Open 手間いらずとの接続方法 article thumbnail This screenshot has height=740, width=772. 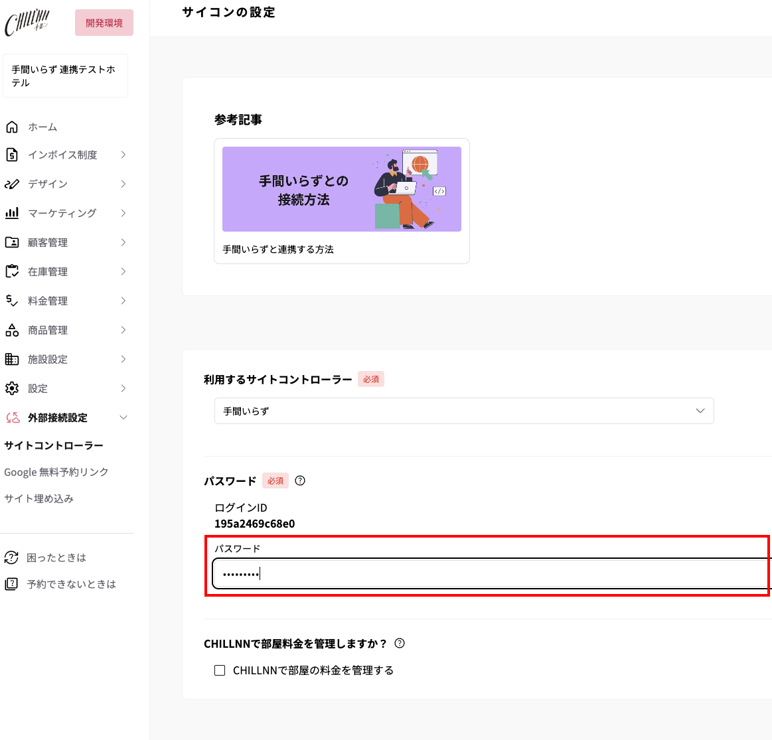(x=342, y=189)
